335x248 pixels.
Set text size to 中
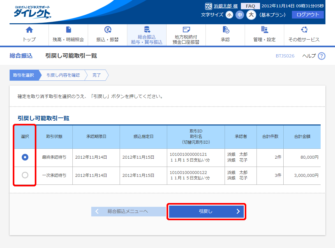click(240, 15)
